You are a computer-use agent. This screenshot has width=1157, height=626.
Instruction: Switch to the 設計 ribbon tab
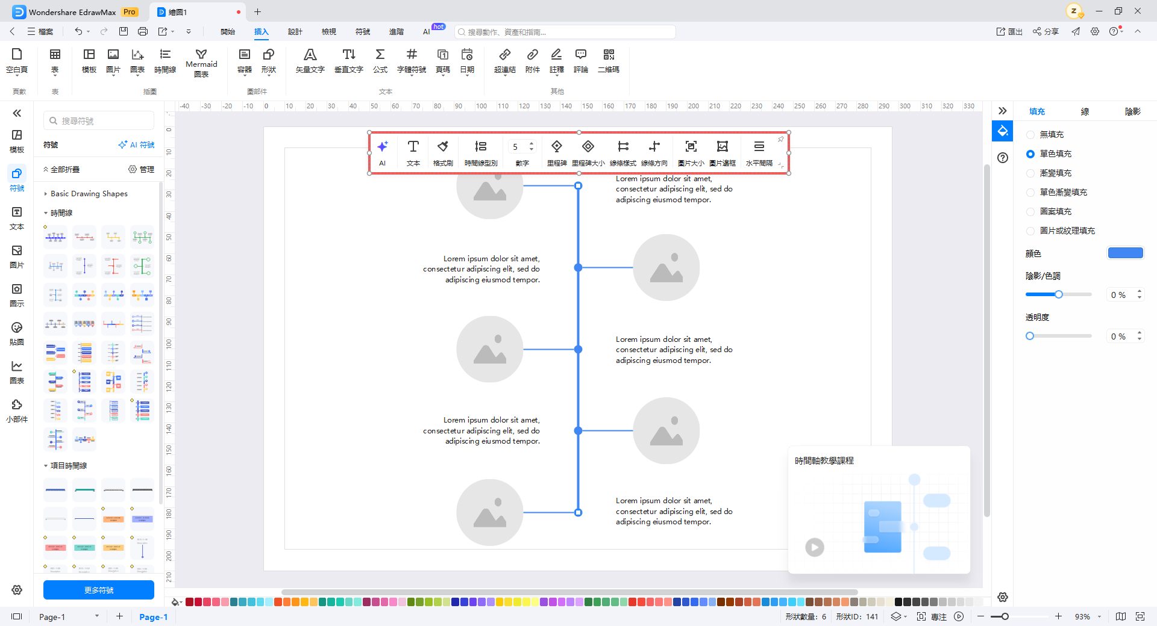295,32
